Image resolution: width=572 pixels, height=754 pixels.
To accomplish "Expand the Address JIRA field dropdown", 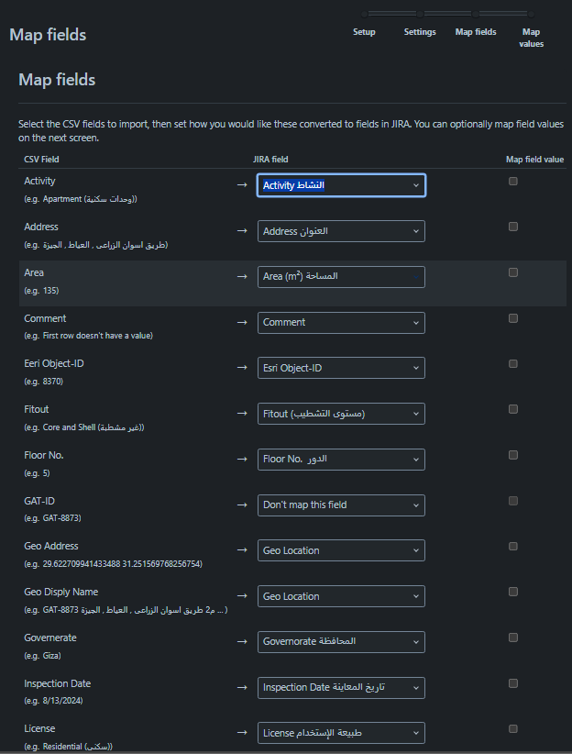I will (341, 231).
